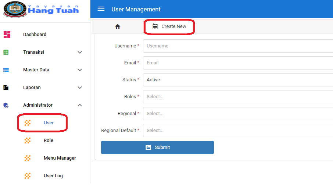Collapse the Administrator menu chevron
The image size is (333, 185).
[x=80, y=105]
